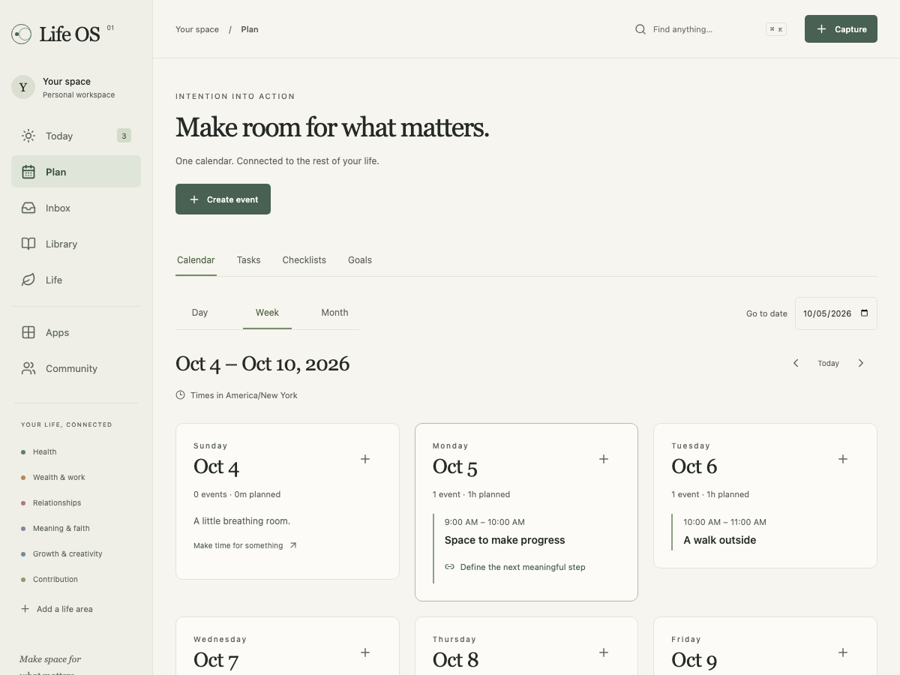This screenshot has width=900, height=675.
Task: Add an event on Tuesday Oct 6
Action: tap(843, 459)
